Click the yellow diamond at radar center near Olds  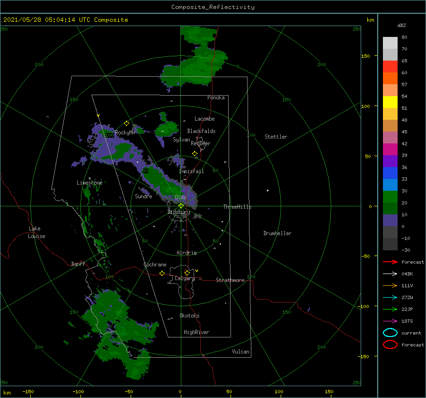pos(181,206)
